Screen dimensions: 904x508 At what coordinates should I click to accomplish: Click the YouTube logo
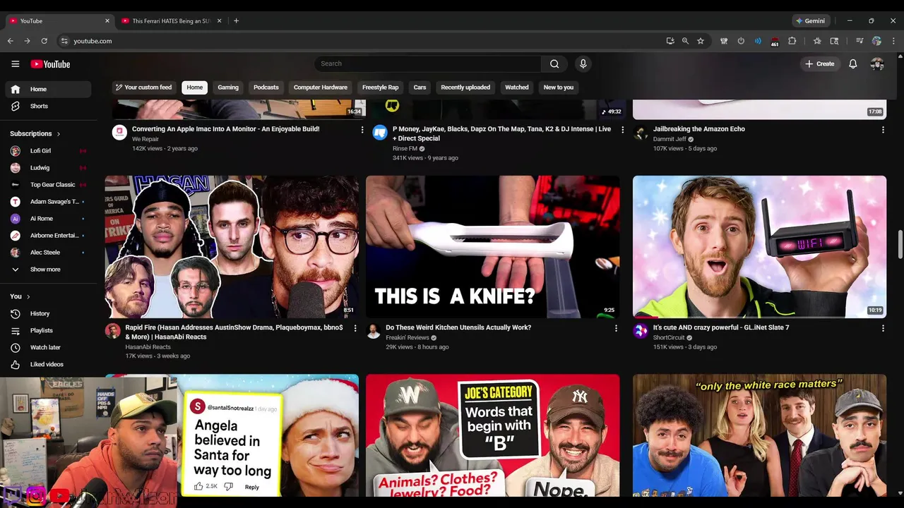click(x=50, y=64)
